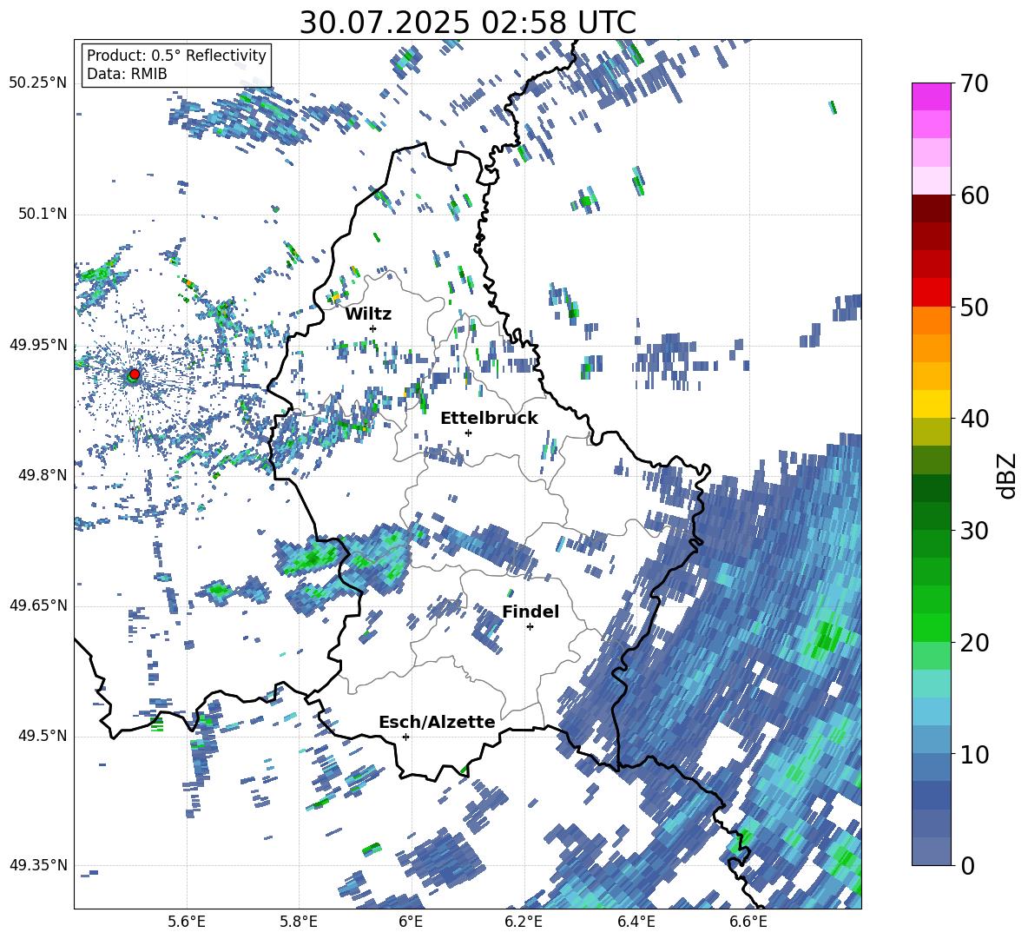Click the colorbar value 50

[974, 307]
